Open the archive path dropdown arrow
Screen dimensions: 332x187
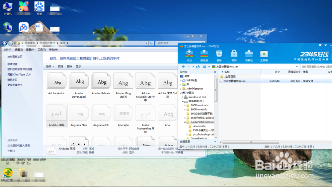(297, 67)
